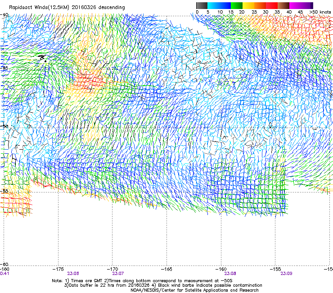Screen dimensions: 333x293
Task: Click the '>50 knots' legend label
Action: pyautogui.click(x=320, y=12)
